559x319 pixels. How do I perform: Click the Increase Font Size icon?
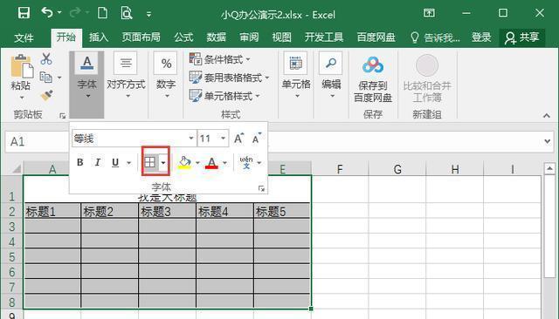pos(238,139)
